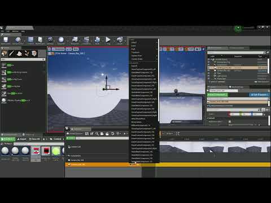Open the Lit view mode dropdown
The height and width of the screenshot is (203, 271).
coord(69,49)
